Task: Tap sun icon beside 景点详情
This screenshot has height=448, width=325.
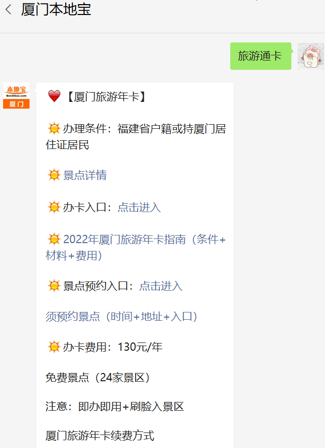Action: (54, 175)
